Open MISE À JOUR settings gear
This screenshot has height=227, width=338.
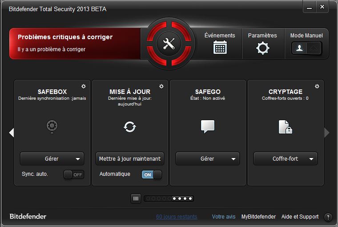161,86
